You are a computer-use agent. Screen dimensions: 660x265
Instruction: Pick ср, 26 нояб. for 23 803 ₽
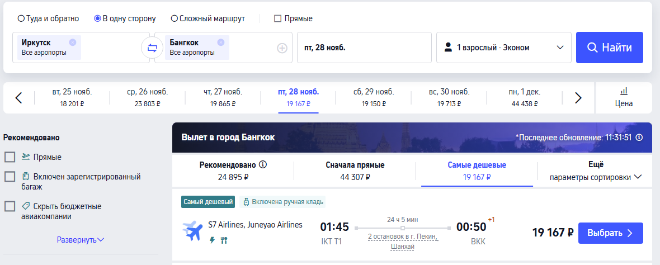[x=147, y=98]
